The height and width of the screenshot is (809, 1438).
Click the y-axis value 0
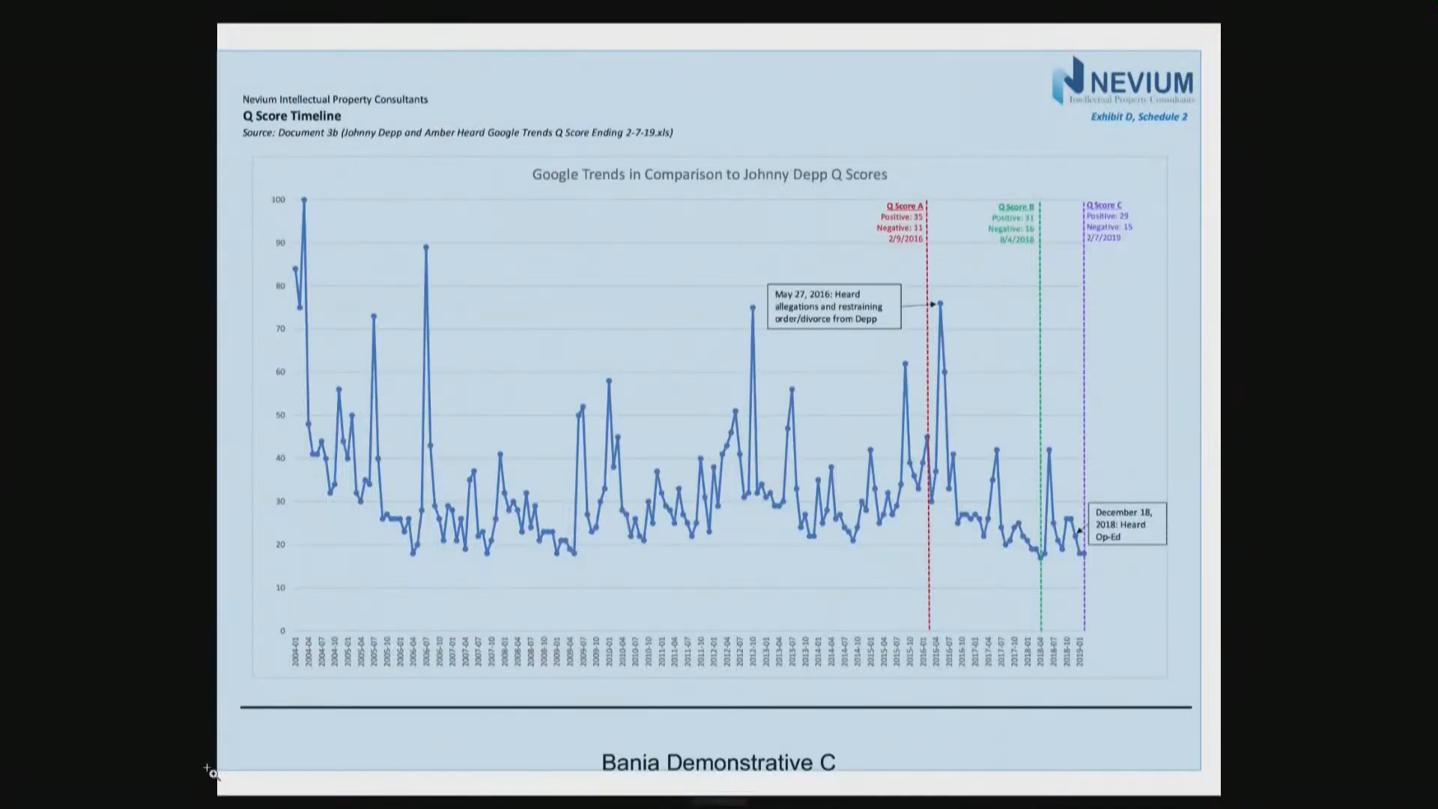(282, 631)
